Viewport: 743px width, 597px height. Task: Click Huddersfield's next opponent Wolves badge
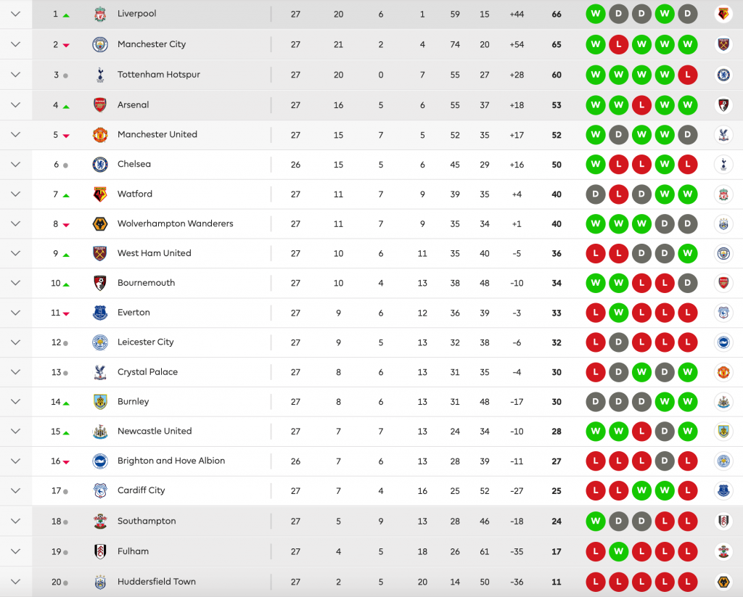coord(723,582)
